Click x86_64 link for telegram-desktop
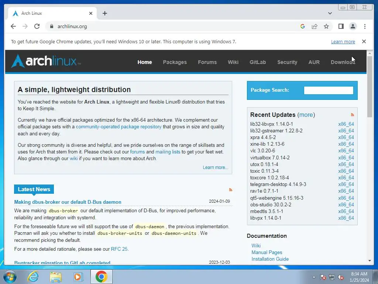Image resolution: width=378 pixels, height=284 pixels. (x=346, y=185)
